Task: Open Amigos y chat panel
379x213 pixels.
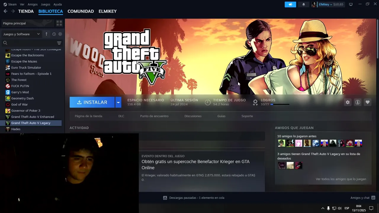Action: point(363,198)
